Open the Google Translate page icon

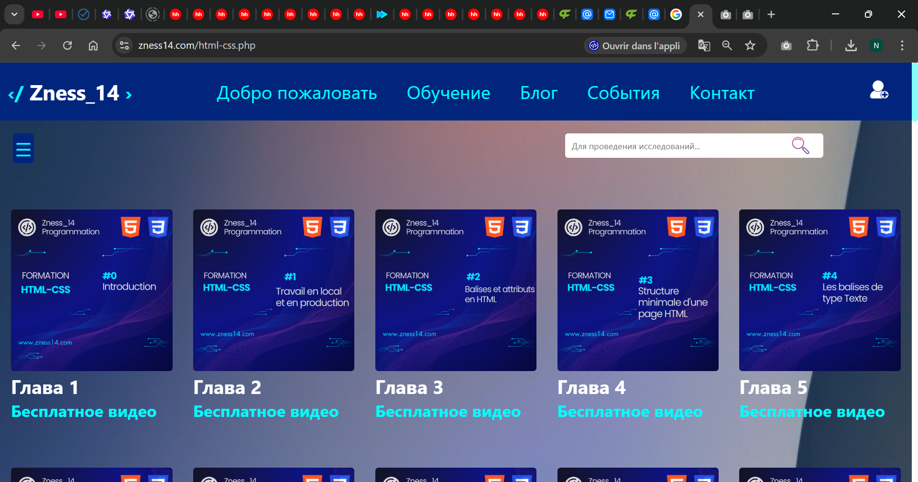click(704, 45)
